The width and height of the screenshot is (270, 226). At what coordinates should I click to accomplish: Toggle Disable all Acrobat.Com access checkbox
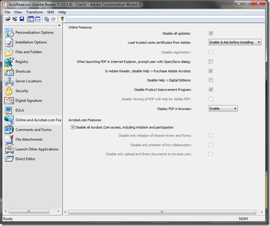point(73,127)
